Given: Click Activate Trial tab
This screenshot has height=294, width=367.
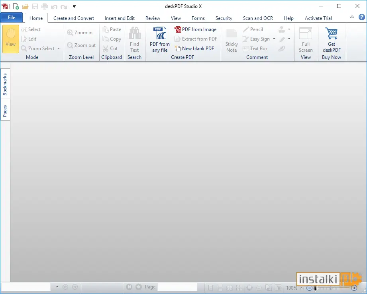Looking at the screenshot, I should (318, 18).
